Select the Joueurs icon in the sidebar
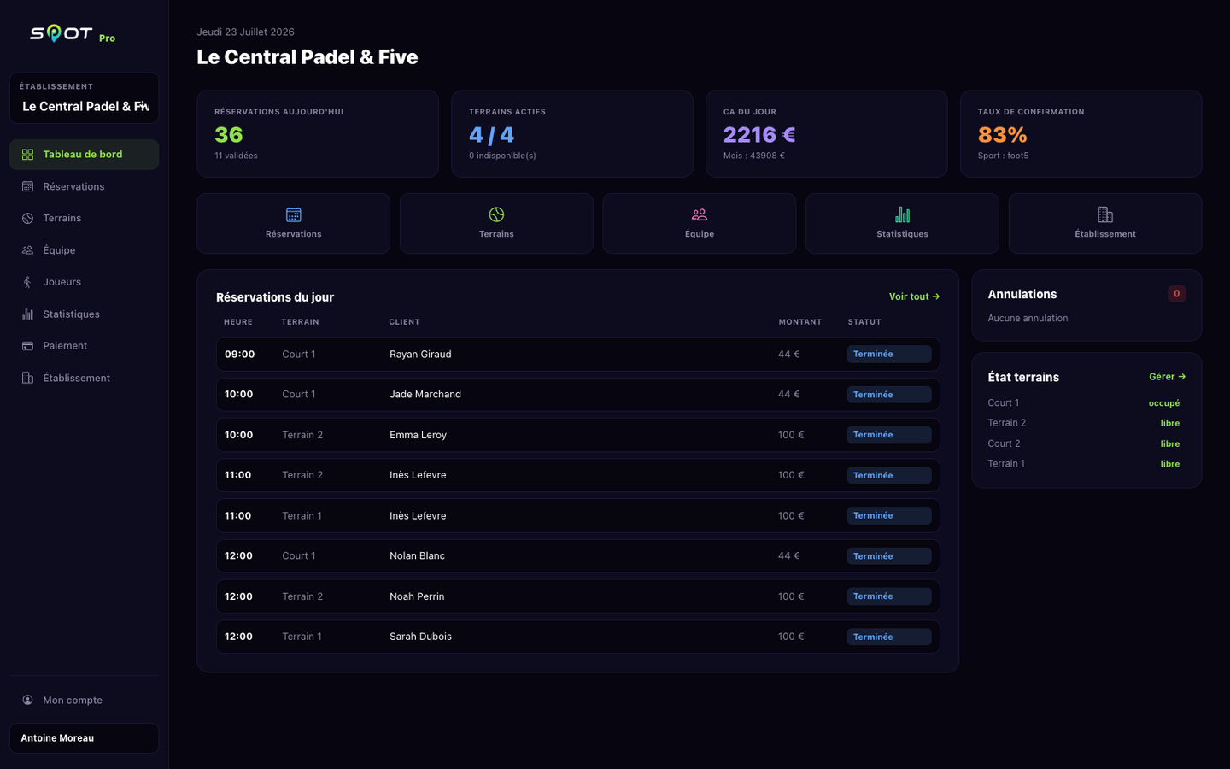This screenshot has height=769, width=1230. 27,282
